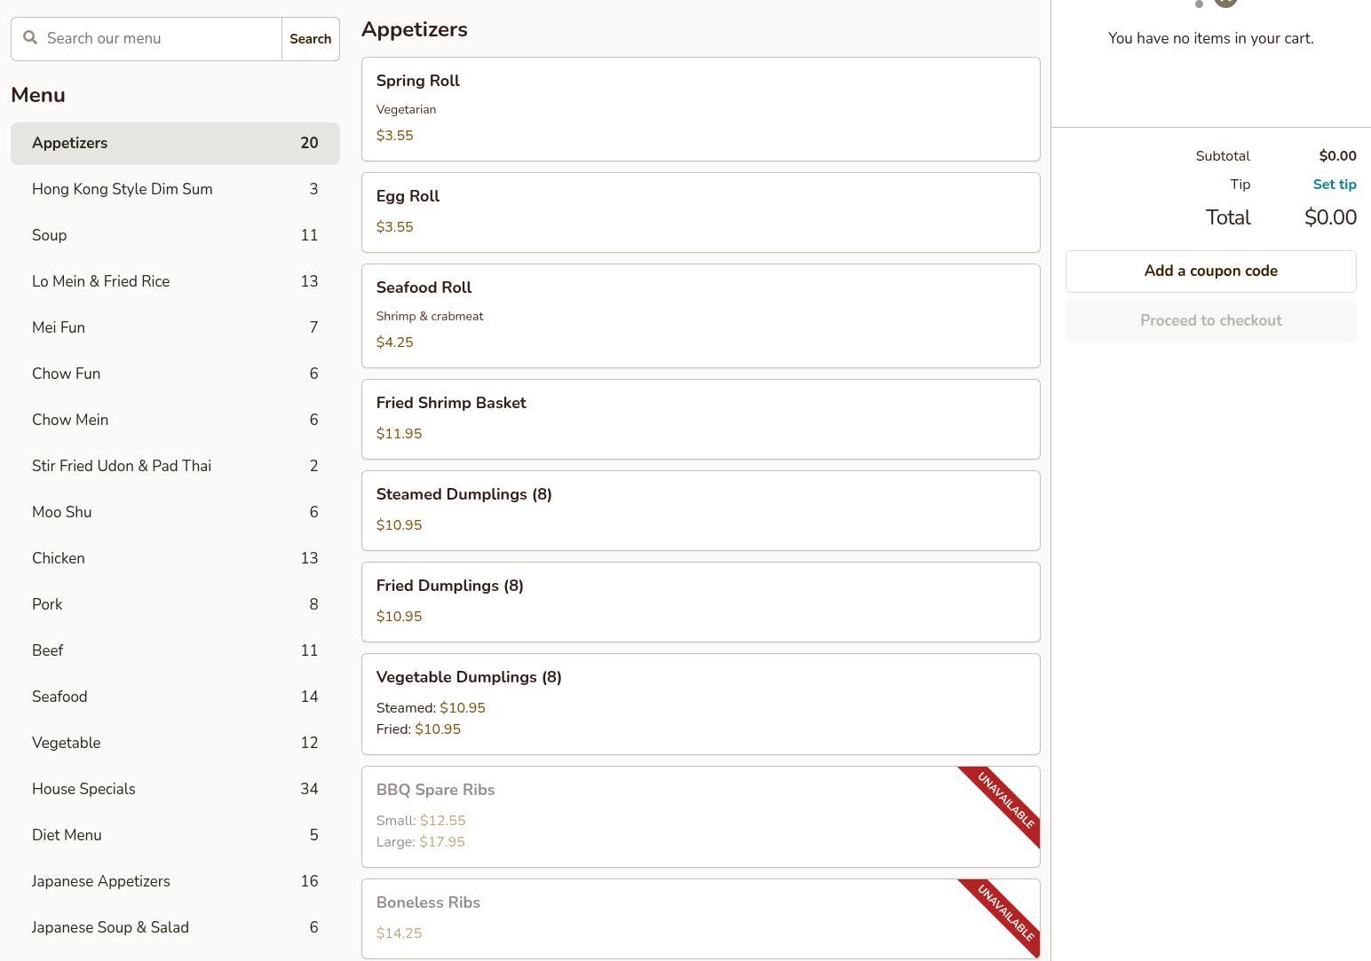Image resolution: width=1371 pixels, height=961 pixels.
Task: Click the magnifying glass search icon
Action: tap(30, 38)
